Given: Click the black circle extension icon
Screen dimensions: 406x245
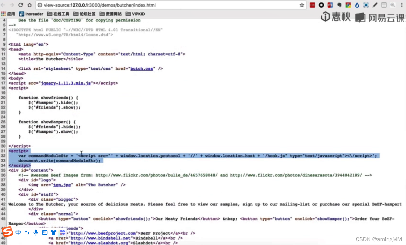Looking at the screenshot, I should pos(321,5).
